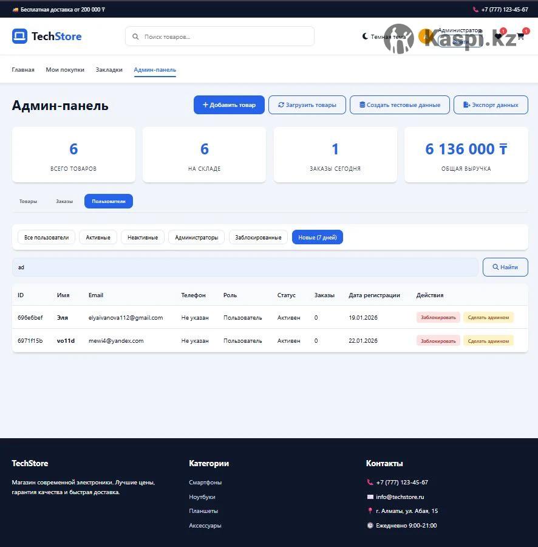Screen dimensions: 538x547
Task: Click the search magnifier icon in header
Action: click(x=135, y=36)
